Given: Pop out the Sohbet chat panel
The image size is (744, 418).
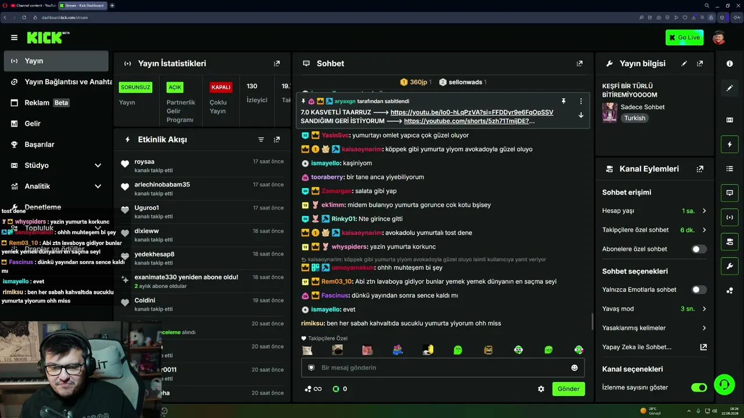Looking at the screenshot, I should click(580, 63).
